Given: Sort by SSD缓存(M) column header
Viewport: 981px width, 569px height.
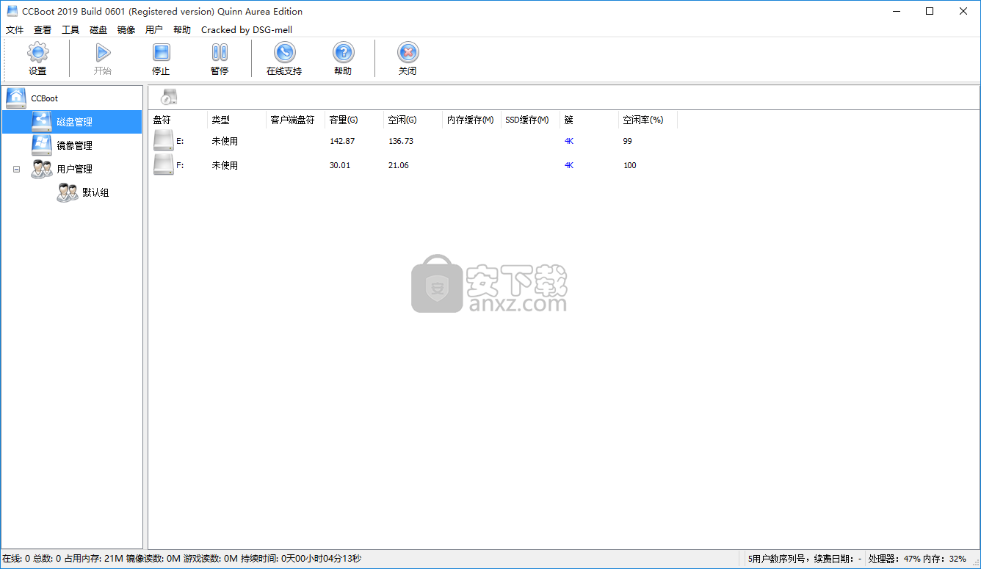Looking at the screenshot, I should (x=531, y=120).
